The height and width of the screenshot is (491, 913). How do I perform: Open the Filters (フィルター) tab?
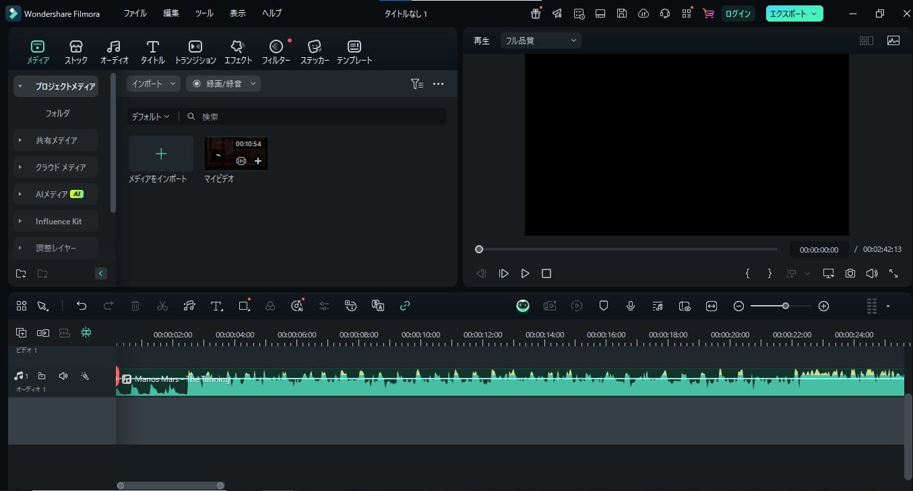(276, 52)
